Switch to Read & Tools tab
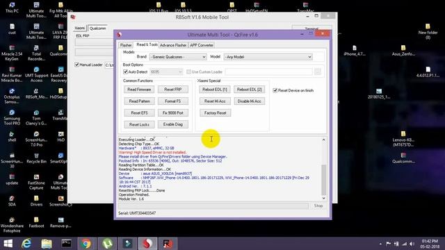 [147, 44]
